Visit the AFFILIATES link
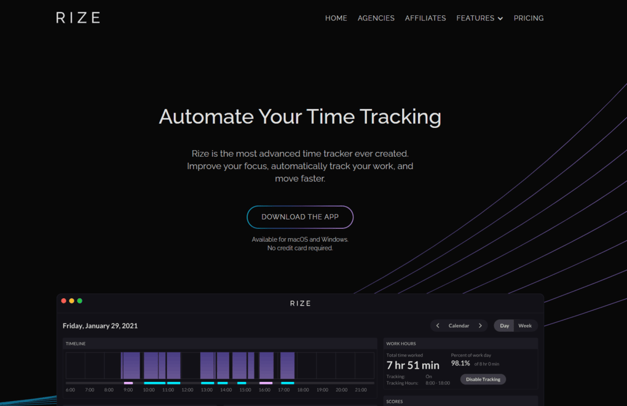The image size is (627, 406). 425,18
